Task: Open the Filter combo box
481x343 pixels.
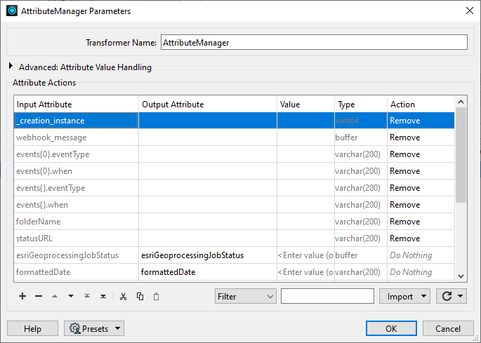Action: coord(245,296)
